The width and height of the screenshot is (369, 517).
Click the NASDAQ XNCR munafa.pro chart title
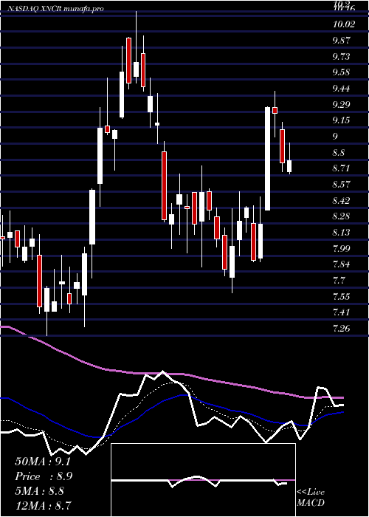tap(55, 9)
